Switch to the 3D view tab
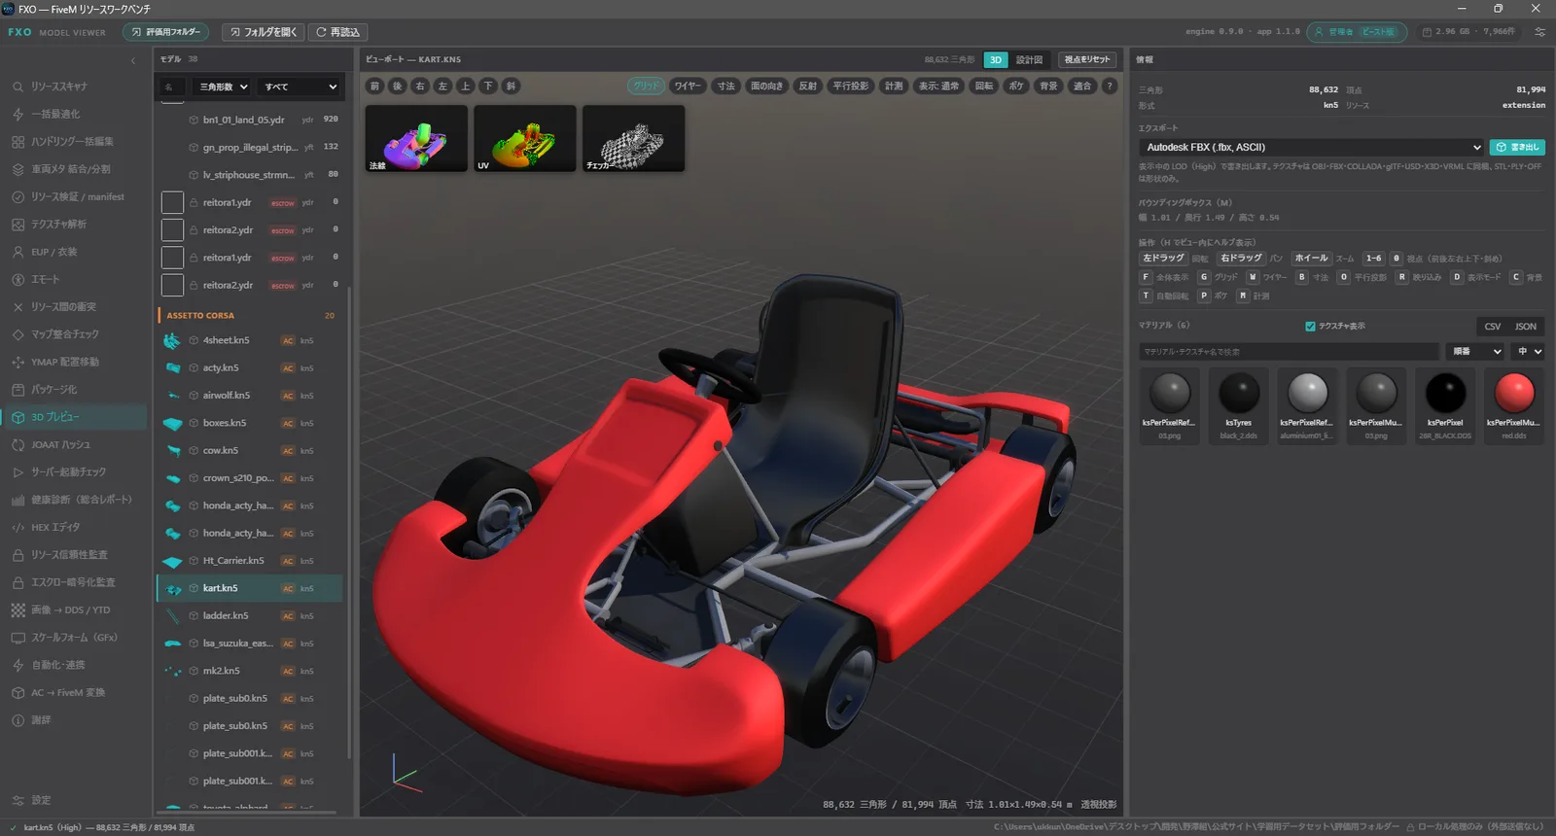 [x=995, y=60]
